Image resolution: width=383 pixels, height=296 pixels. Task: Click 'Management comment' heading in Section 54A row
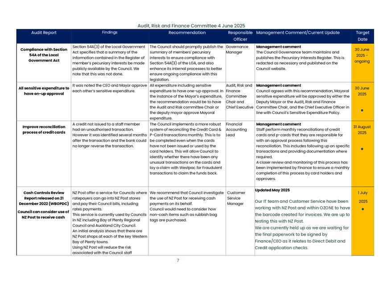(279, 47)
